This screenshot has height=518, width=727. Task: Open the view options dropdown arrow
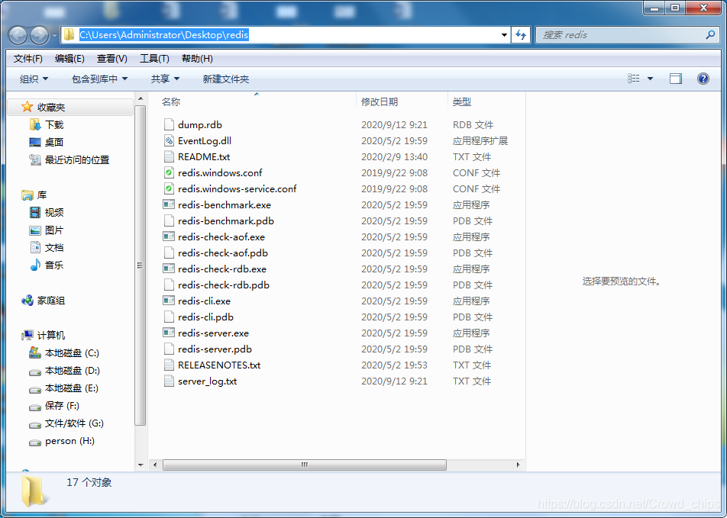pyautogui.click(x=650, y=79)
